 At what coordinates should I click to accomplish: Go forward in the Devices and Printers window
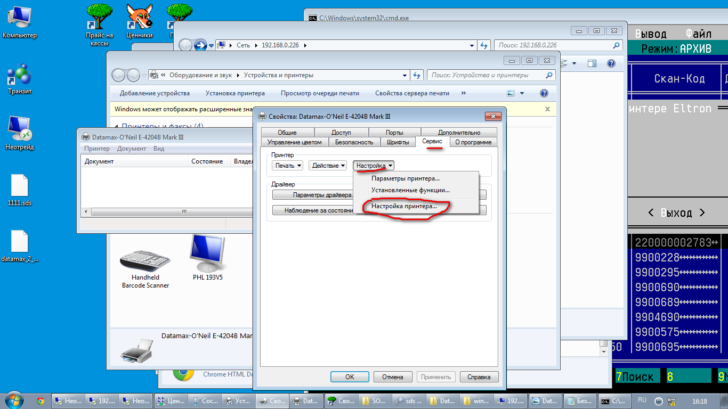[x=133, y=75]
